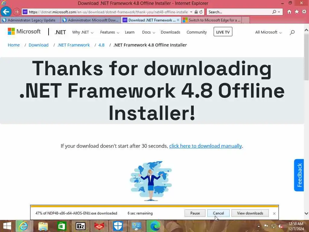Open File Explorer from the taskbar
The image size is (309, 232).
click(43, 226)
